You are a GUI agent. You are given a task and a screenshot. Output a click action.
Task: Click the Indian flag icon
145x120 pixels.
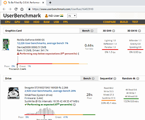pyautogui.click(x=62, y=16)
